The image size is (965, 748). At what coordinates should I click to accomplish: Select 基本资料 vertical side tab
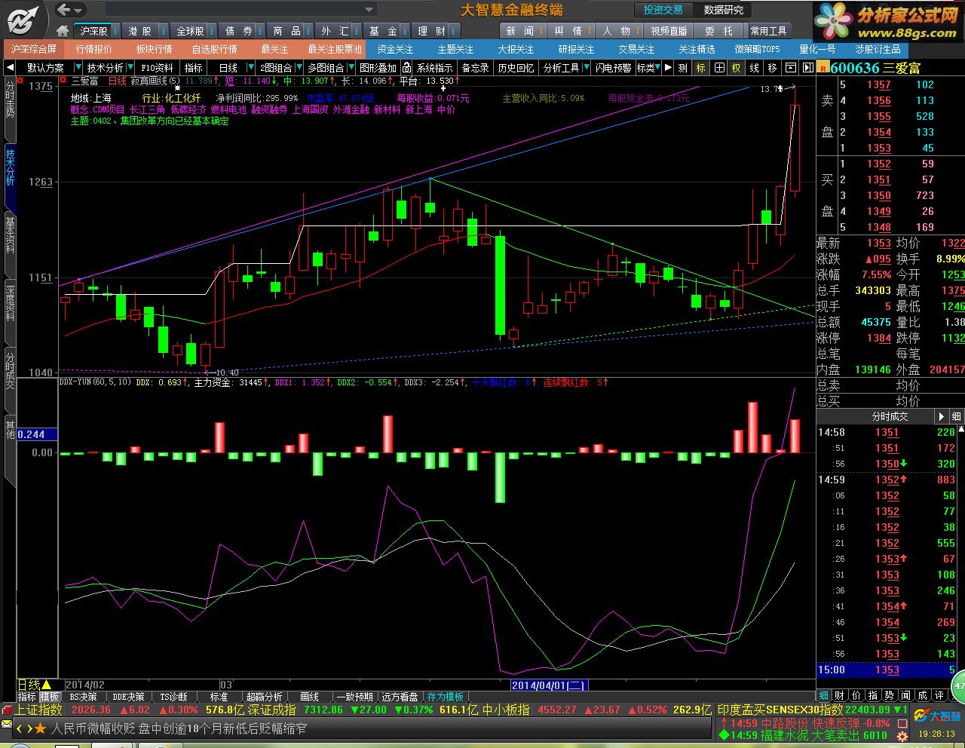coord(10,246)
